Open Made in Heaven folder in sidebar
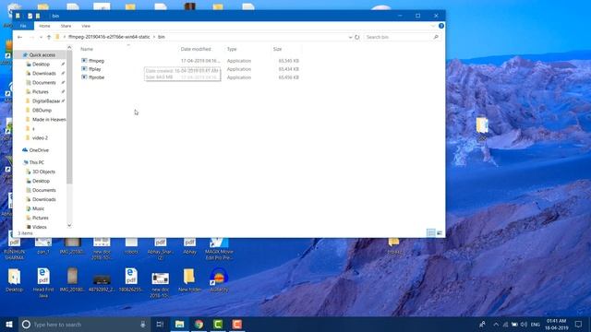Screen dimensions: 591x332 pyautogui.click(x=49, y=119)
